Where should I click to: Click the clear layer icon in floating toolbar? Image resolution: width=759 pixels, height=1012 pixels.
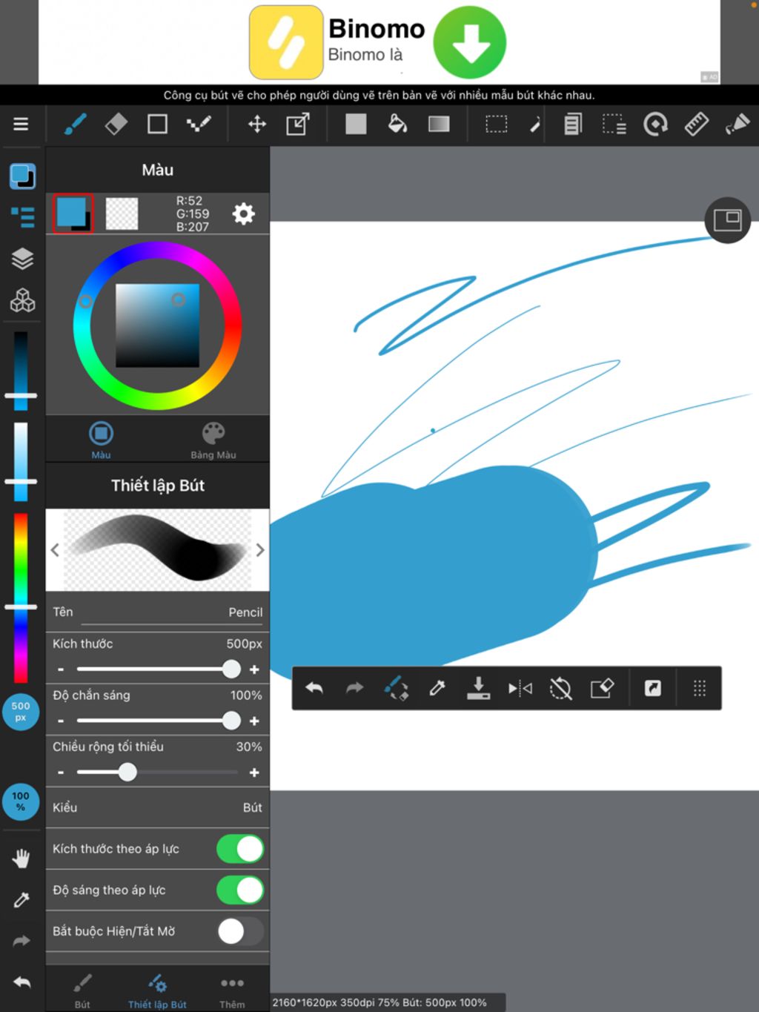pos(602,689)
